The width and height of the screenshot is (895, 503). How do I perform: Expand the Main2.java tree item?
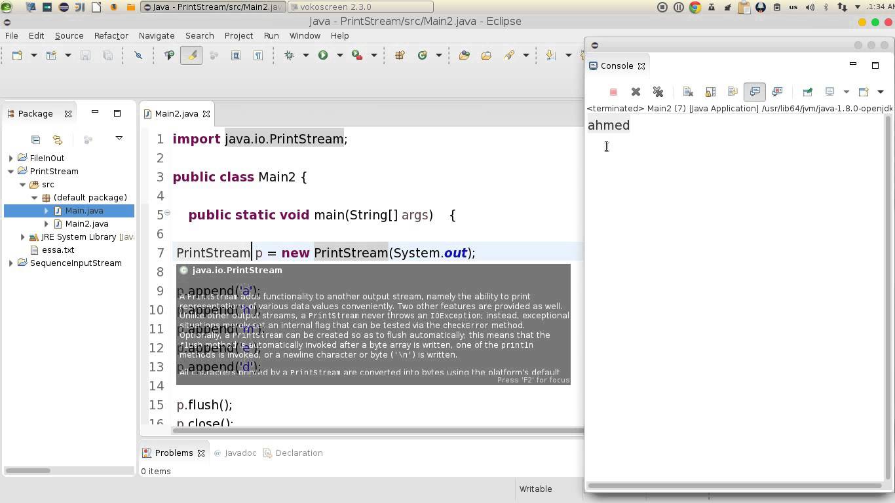46,223
